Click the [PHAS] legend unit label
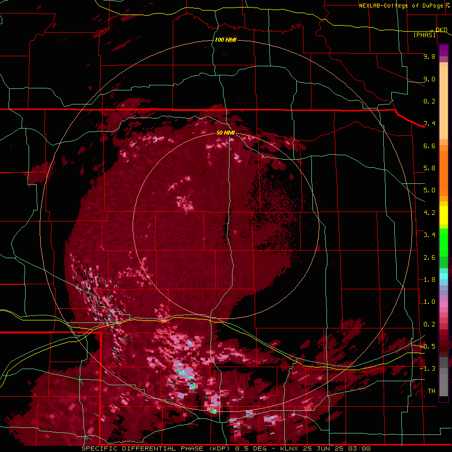Image resolution: width=452 pixels, height=452 pixels. [x=424, y=35]
